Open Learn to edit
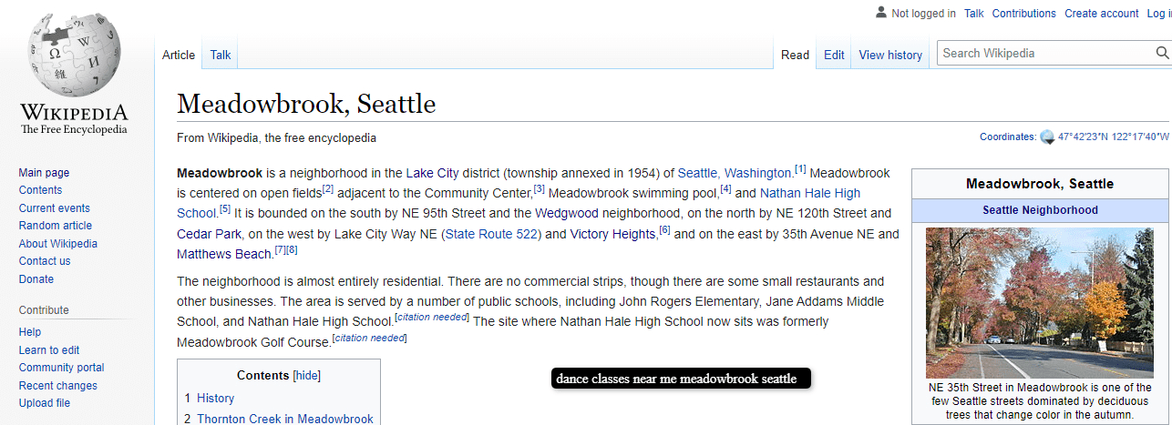 tap(49, 350)
